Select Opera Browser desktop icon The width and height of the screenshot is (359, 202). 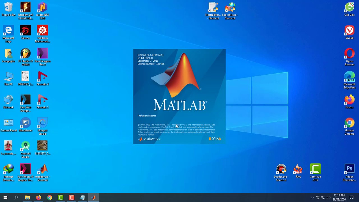349,57
